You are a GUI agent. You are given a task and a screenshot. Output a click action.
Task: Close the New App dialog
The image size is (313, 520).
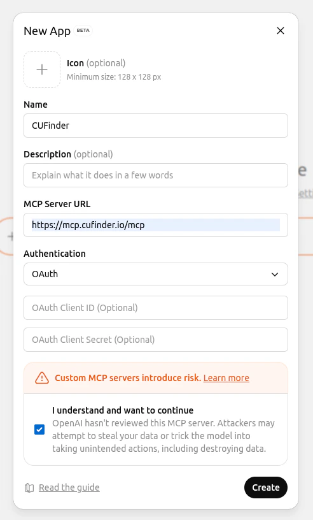click(x=280, y=31)
